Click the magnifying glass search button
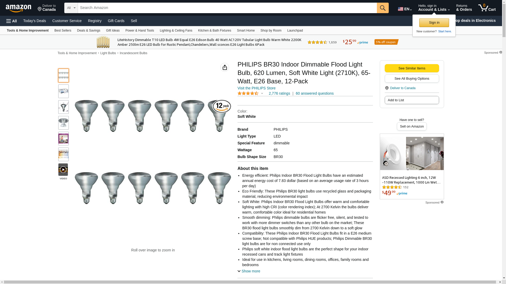Screen dimensions: 506x284 click(x=382, y=8)
